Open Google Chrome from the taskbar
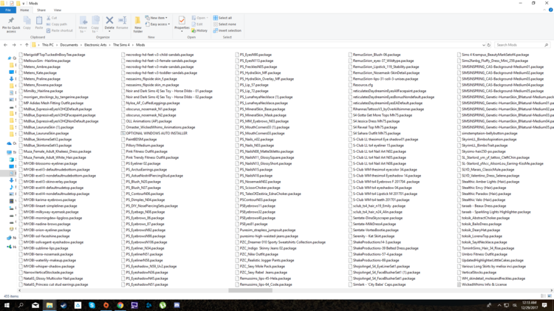Image resolution: width=554 pixels, height=311 pixels. tap(120, 305)
